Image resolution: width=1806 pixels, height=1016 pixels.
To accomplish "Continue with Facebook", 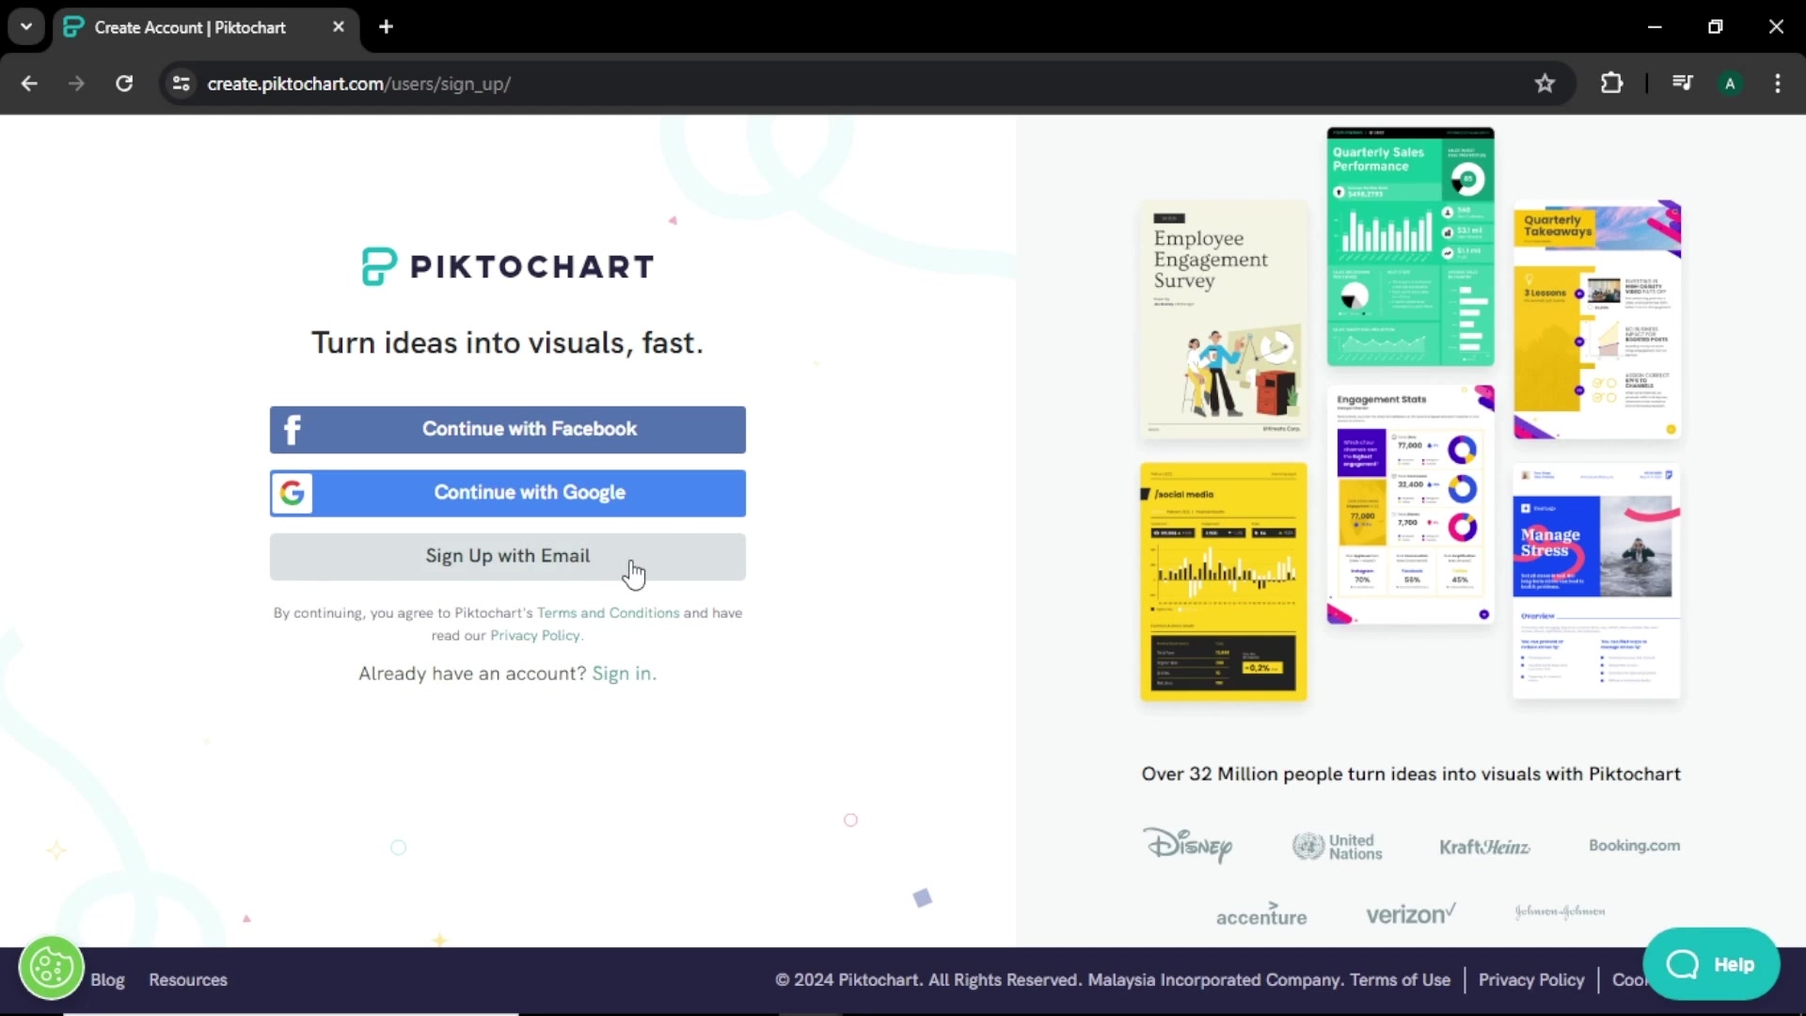I will [x=508, y=430].
